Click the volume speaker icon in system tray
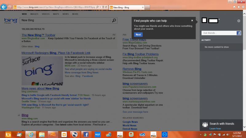Viewport: 246px width, 138px height. (x=228, y=135)
